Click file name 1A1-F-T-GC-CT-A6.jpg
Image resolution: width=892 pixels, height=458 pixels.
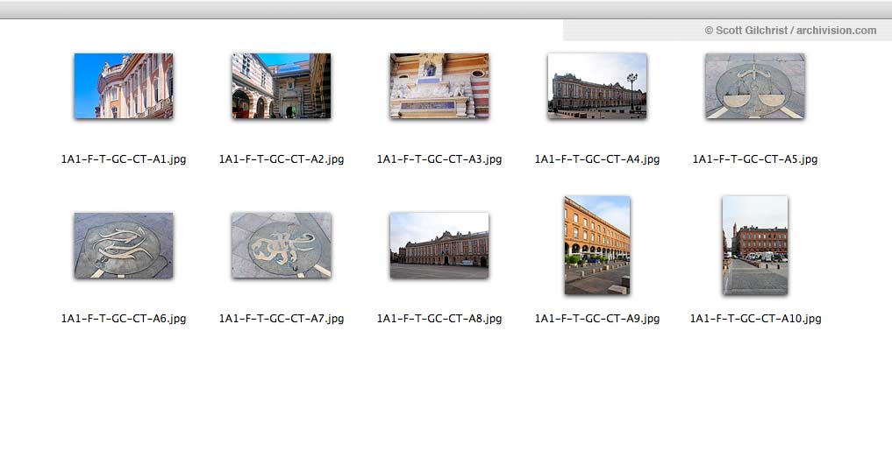click(124, 318)
